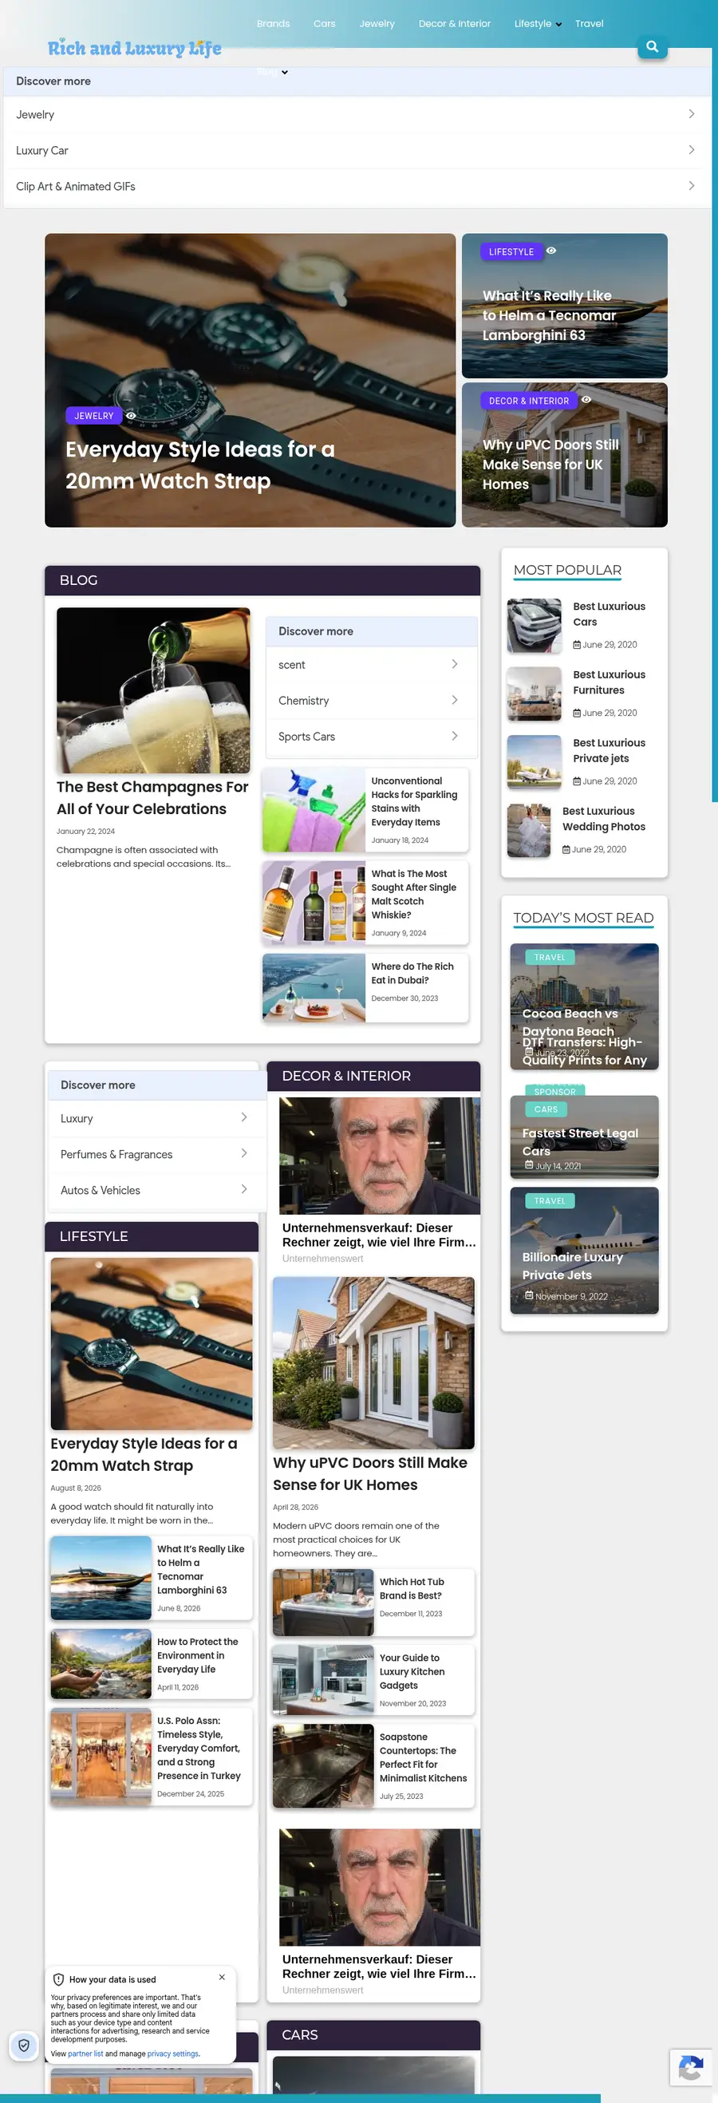This screenshot has width=718, height=2103.
Task: Open the privacy settings link
Action: coord(173,2054)
